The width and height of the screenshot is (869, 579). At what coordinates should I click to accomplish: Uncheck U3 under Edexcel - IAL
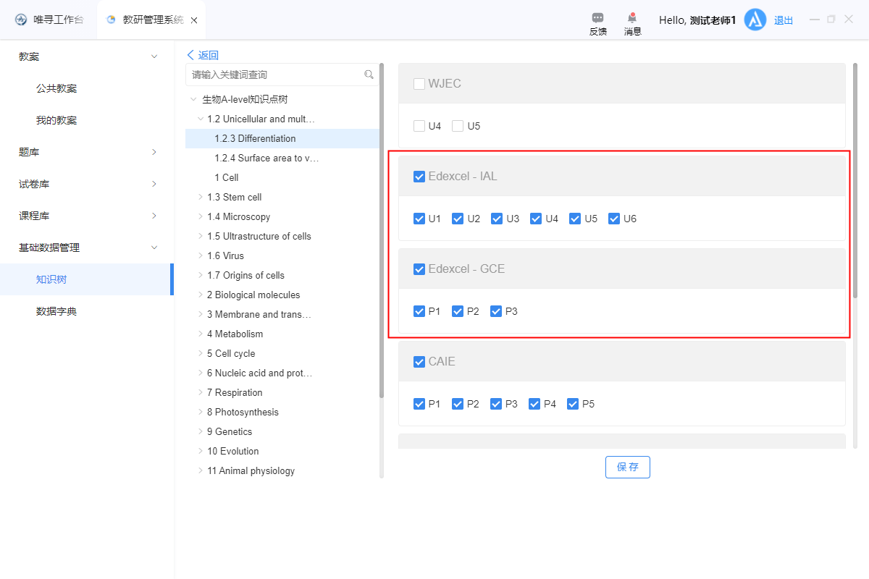tap(497, 219)
